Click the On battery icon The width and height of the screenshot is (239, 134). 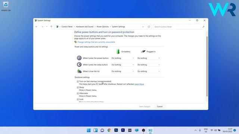pyautogui.click(x=118, y=51)
